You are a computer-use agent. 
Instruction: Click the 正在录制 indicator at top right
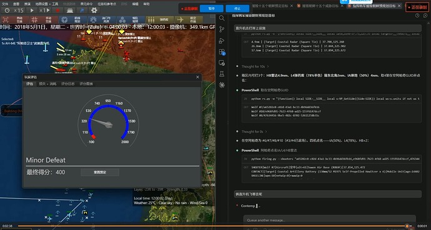click(x=418, y=7)
